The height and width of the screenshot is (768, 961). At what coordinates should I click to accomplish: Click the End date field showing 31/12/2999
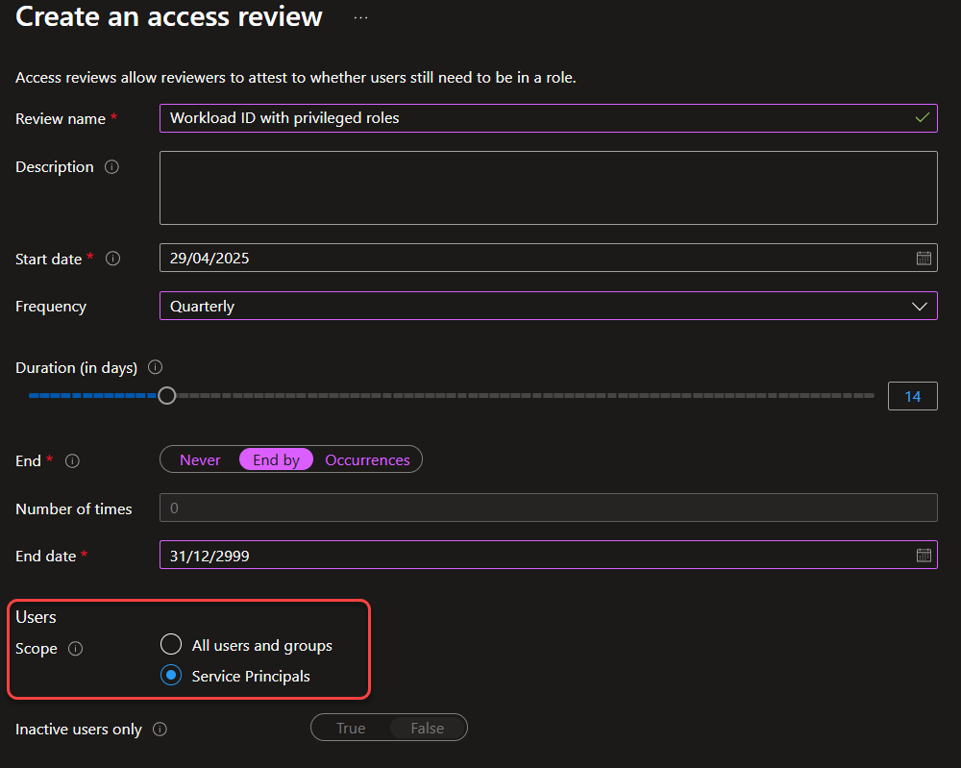pyautogui.click(x=549, y=556)
